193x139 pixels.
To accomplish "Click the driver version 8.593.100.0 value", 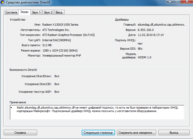I will coord(146,30).
